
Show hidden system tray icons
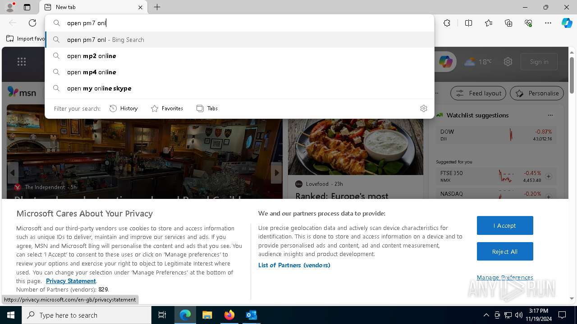(486, 315)
